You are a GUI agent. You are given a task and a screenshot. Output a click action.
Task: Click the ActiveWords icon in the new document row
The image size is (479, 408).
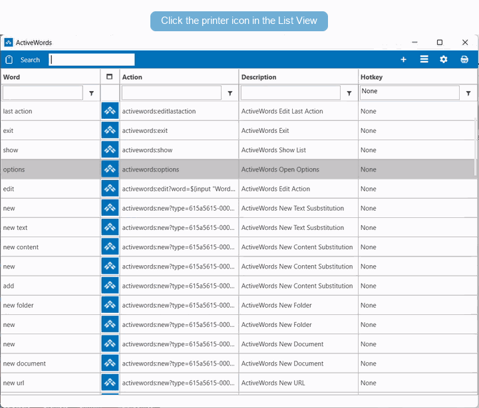click(110, 363)
